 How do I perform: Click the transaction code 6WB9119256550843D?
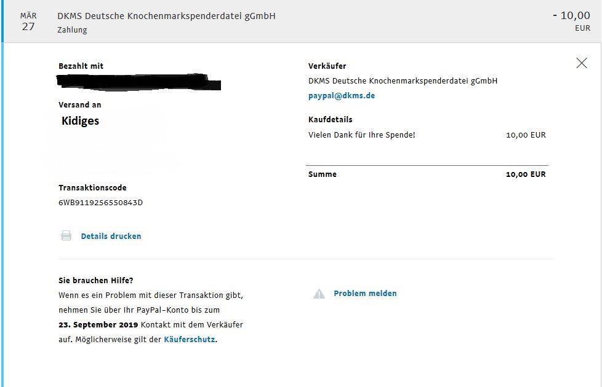click(100, 203)
